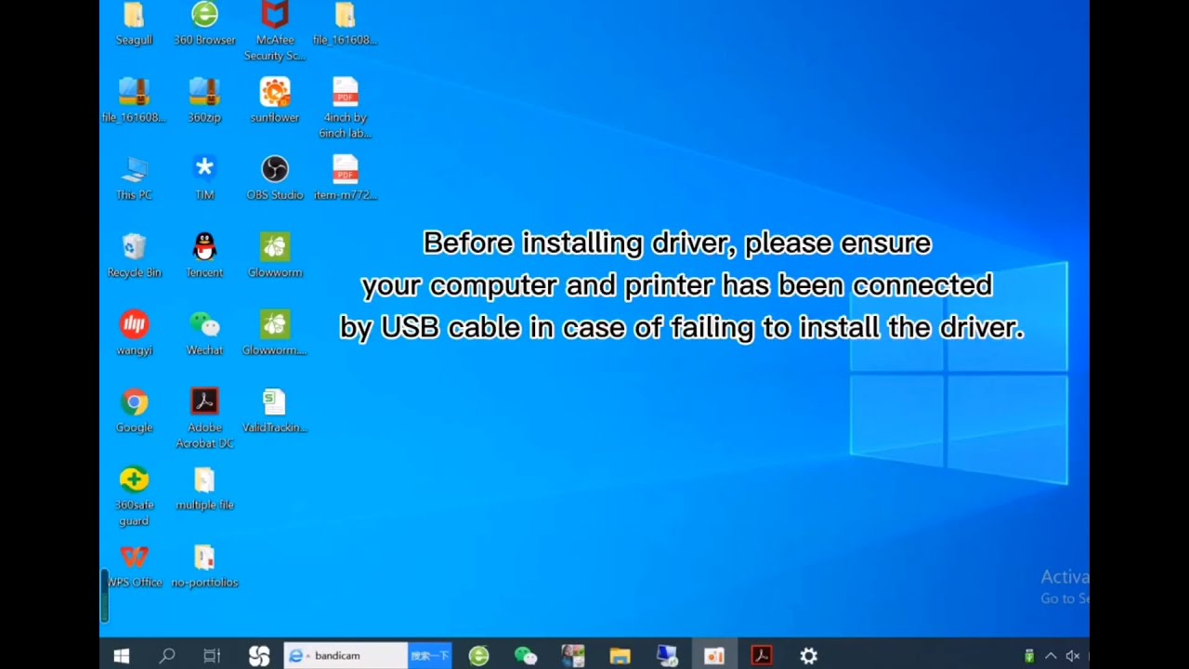This screenshot has width=1189, height=669.
Task: Open the Seagull folder on the desktop
Action: pyautogui.click(x=134, y=23)
